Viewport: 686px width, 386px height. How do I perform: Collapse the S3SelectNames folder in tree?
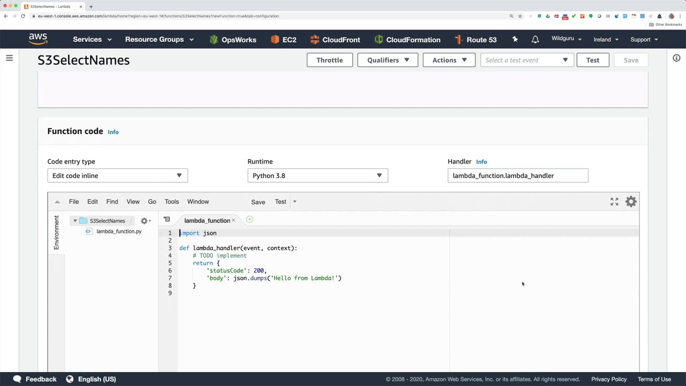(75, 221)
